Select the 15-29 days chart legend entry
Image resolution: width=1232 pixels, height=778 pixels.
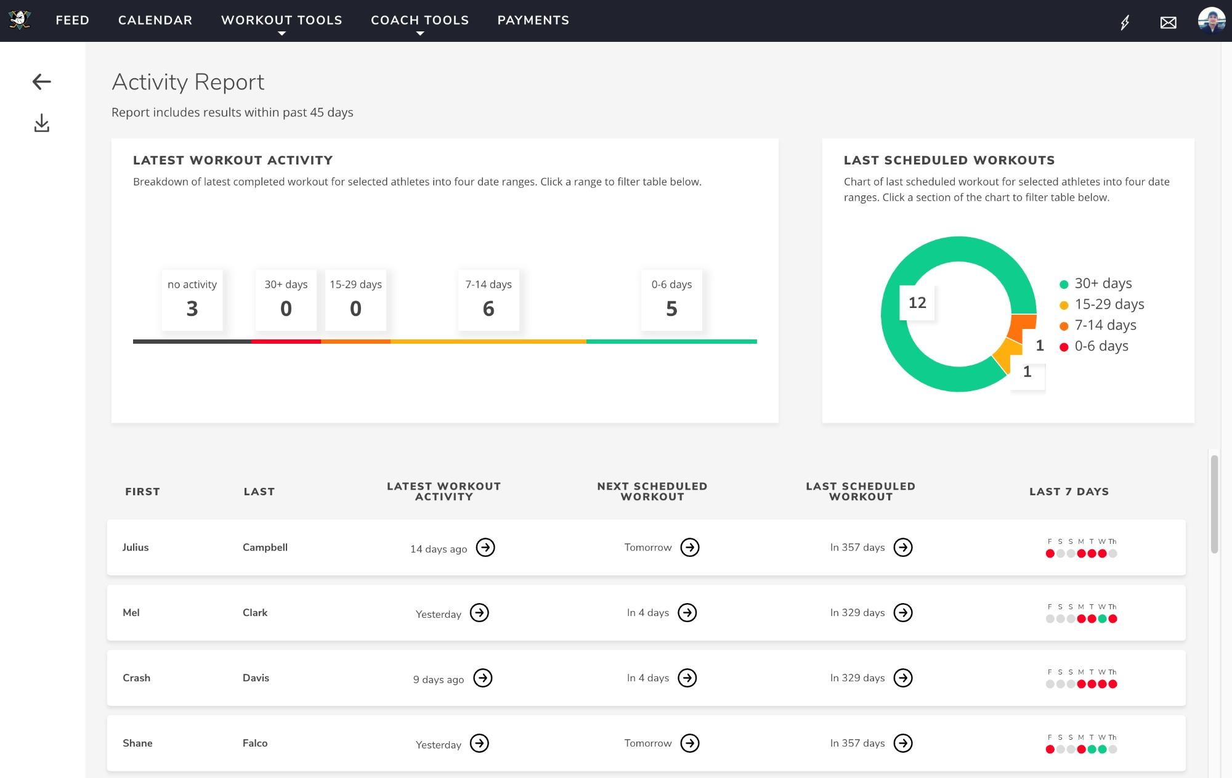coord(1101,304)
